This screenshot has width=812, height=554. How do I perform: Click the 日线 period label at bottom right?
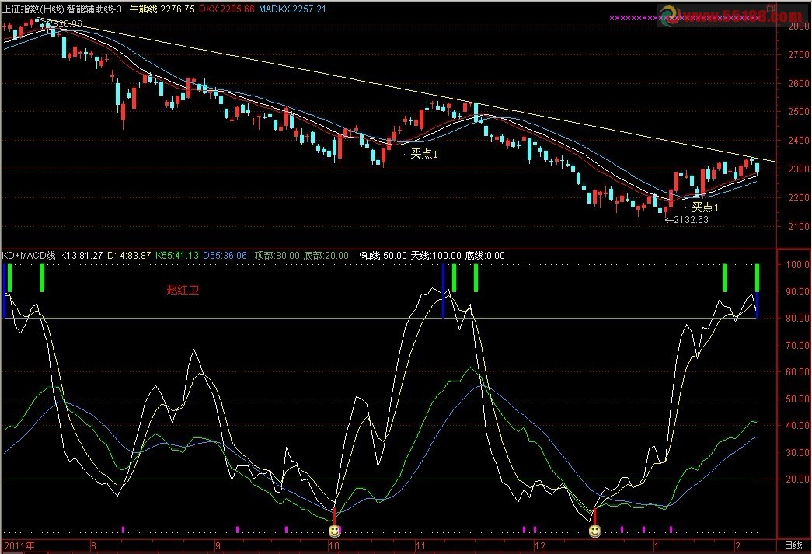[793, 546]
